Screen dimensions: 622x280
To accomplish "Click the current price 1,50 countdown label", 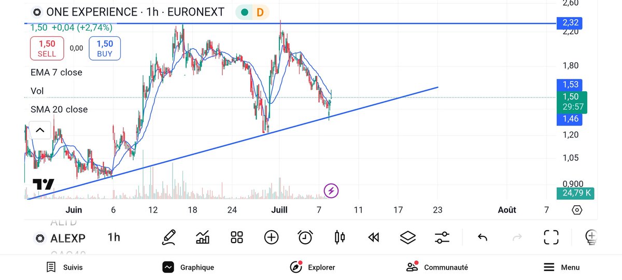I will coord(571,102).
